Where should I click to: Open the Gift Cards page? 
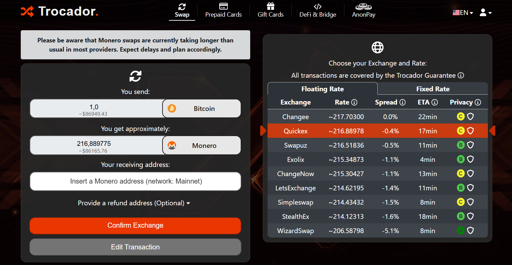click(x=271, y=11)
